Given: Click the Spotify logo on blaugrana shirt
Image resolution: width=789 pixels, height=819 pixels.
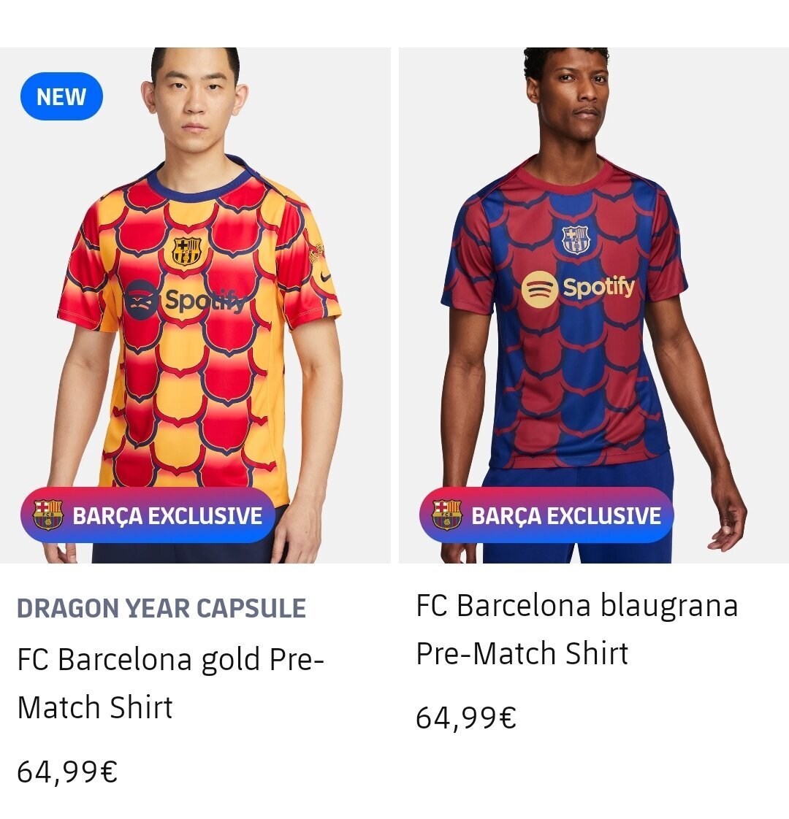Looking at the screenshot, I should pos(578,288).
